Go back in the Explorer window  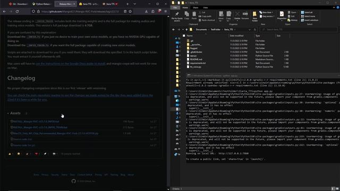[x=174, y=30]
